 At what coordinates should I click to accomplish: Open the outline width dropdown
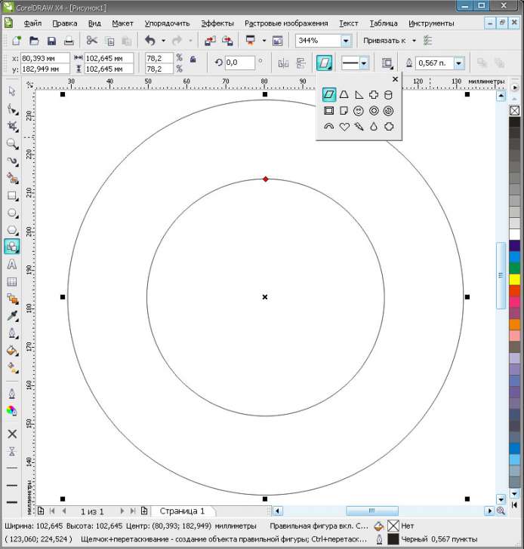click(x=459, y=63)
